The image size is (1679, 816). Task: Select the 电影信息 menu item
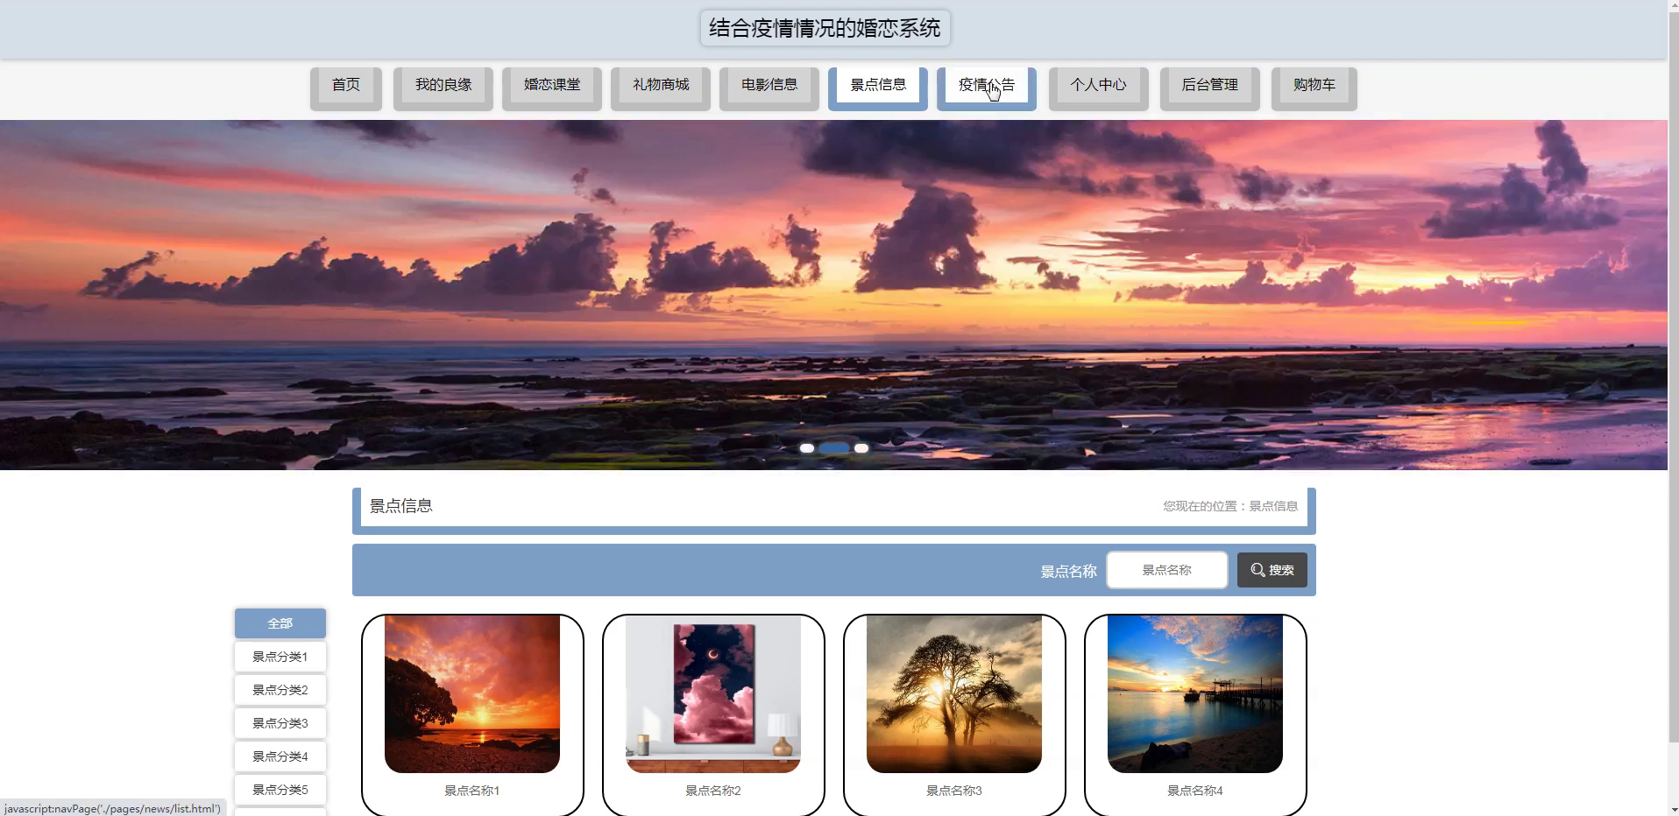click(769, 88)
